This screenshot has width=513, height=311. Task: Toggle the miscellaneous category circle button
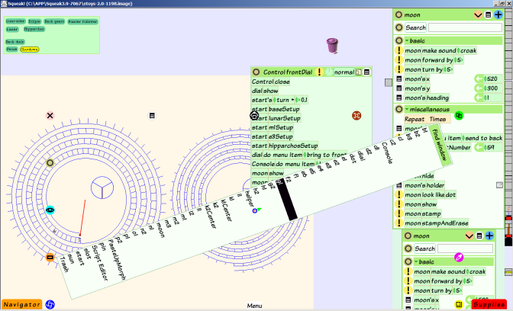coord(398,109)
